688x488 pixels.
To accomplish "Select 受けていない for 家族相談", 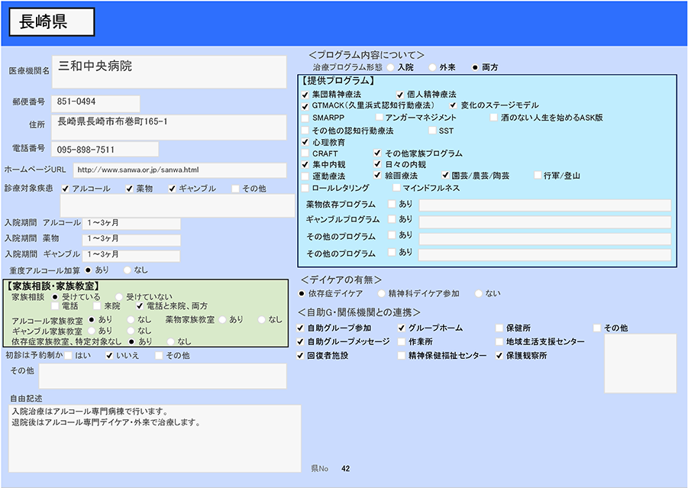I will click(119, 296).
